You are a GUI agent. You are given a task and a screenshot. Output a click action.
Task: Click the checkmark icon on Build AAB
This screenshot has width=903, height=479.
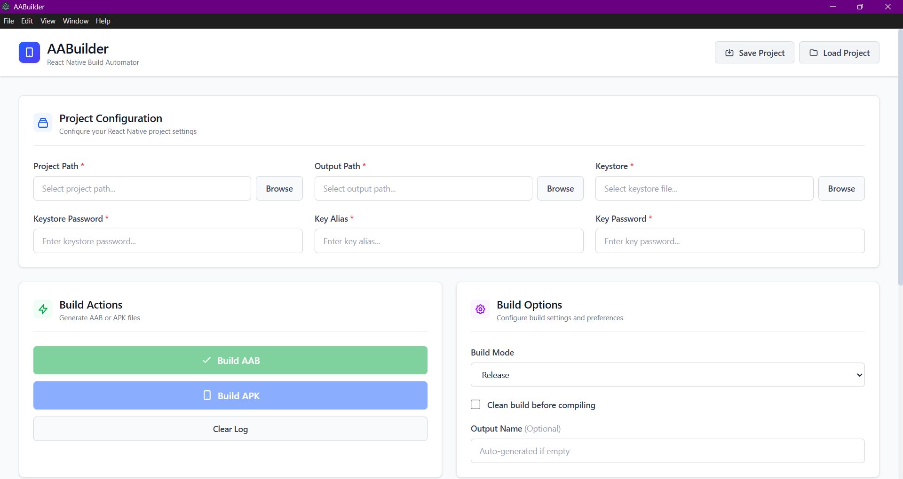tap(206, 360)
